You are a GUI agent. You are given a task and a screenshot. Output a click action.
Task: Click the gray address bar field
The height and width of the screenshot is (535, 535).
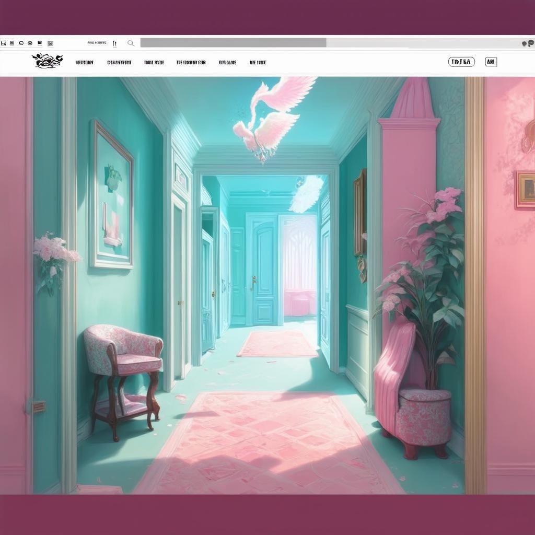tap(233, 43)
